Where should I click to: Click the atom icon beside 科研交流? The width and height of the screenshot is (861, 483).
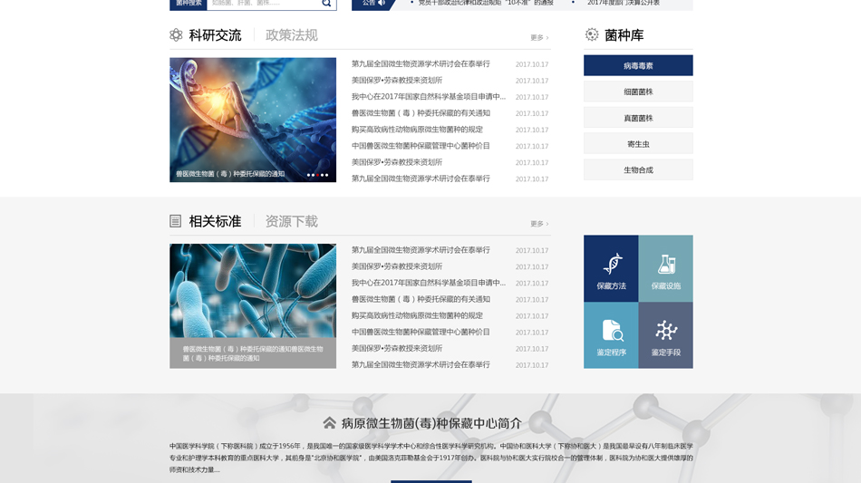coord(176,35)
